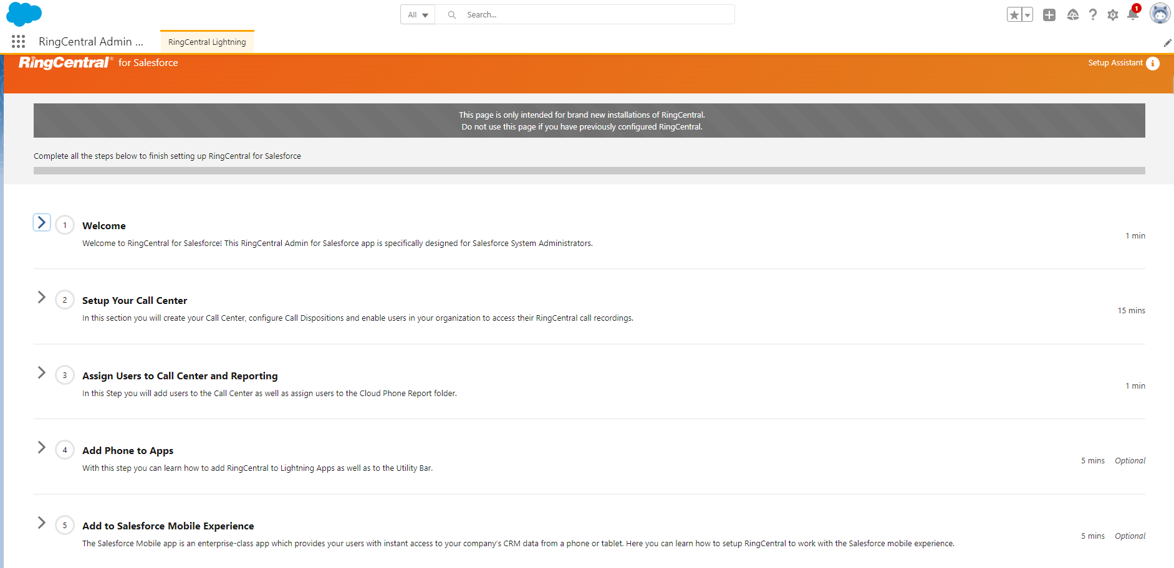Expand the Setup Your Call Center chevron
1174x568 pixels.
[42, 297]
